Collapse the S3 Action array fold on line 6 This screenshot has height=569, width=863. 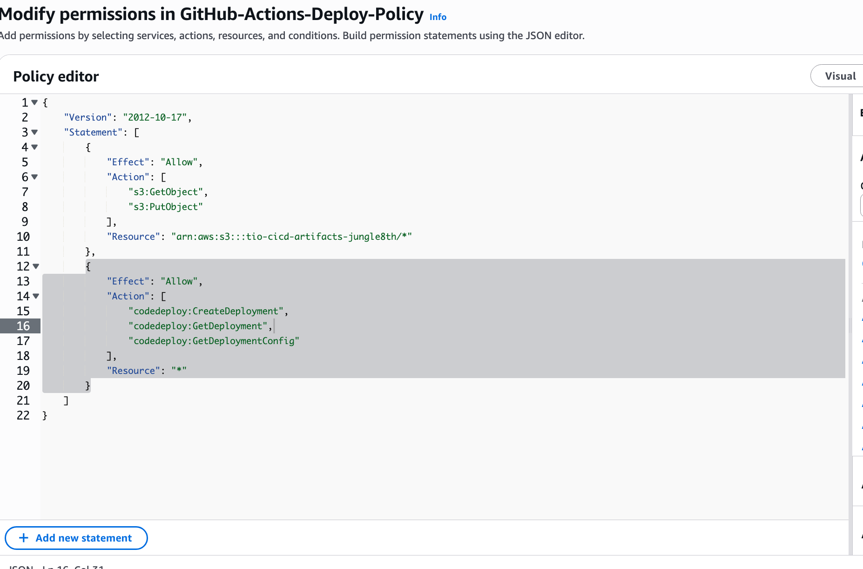point(34,177)
